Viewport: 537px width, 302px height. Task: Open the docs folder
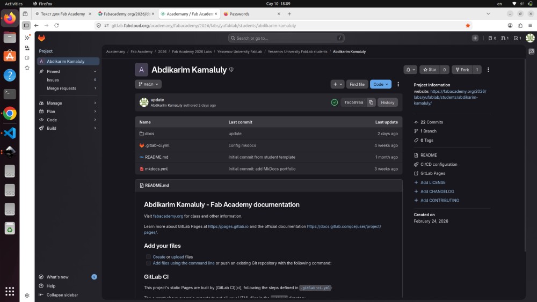(149, 134)
